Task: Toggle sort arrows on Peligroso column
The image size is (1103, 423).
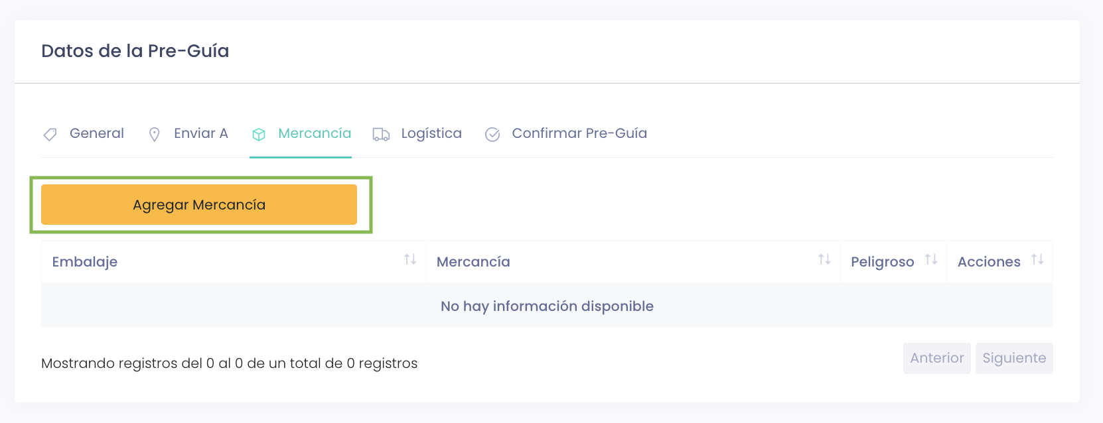Action: click(x=931, y=260)
